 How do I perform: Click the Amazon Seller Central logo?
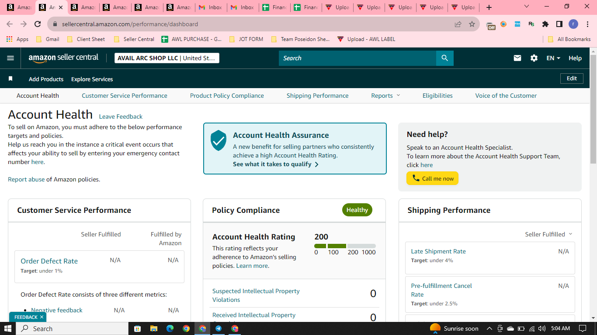pyautogui.click(x=63, y=58)
